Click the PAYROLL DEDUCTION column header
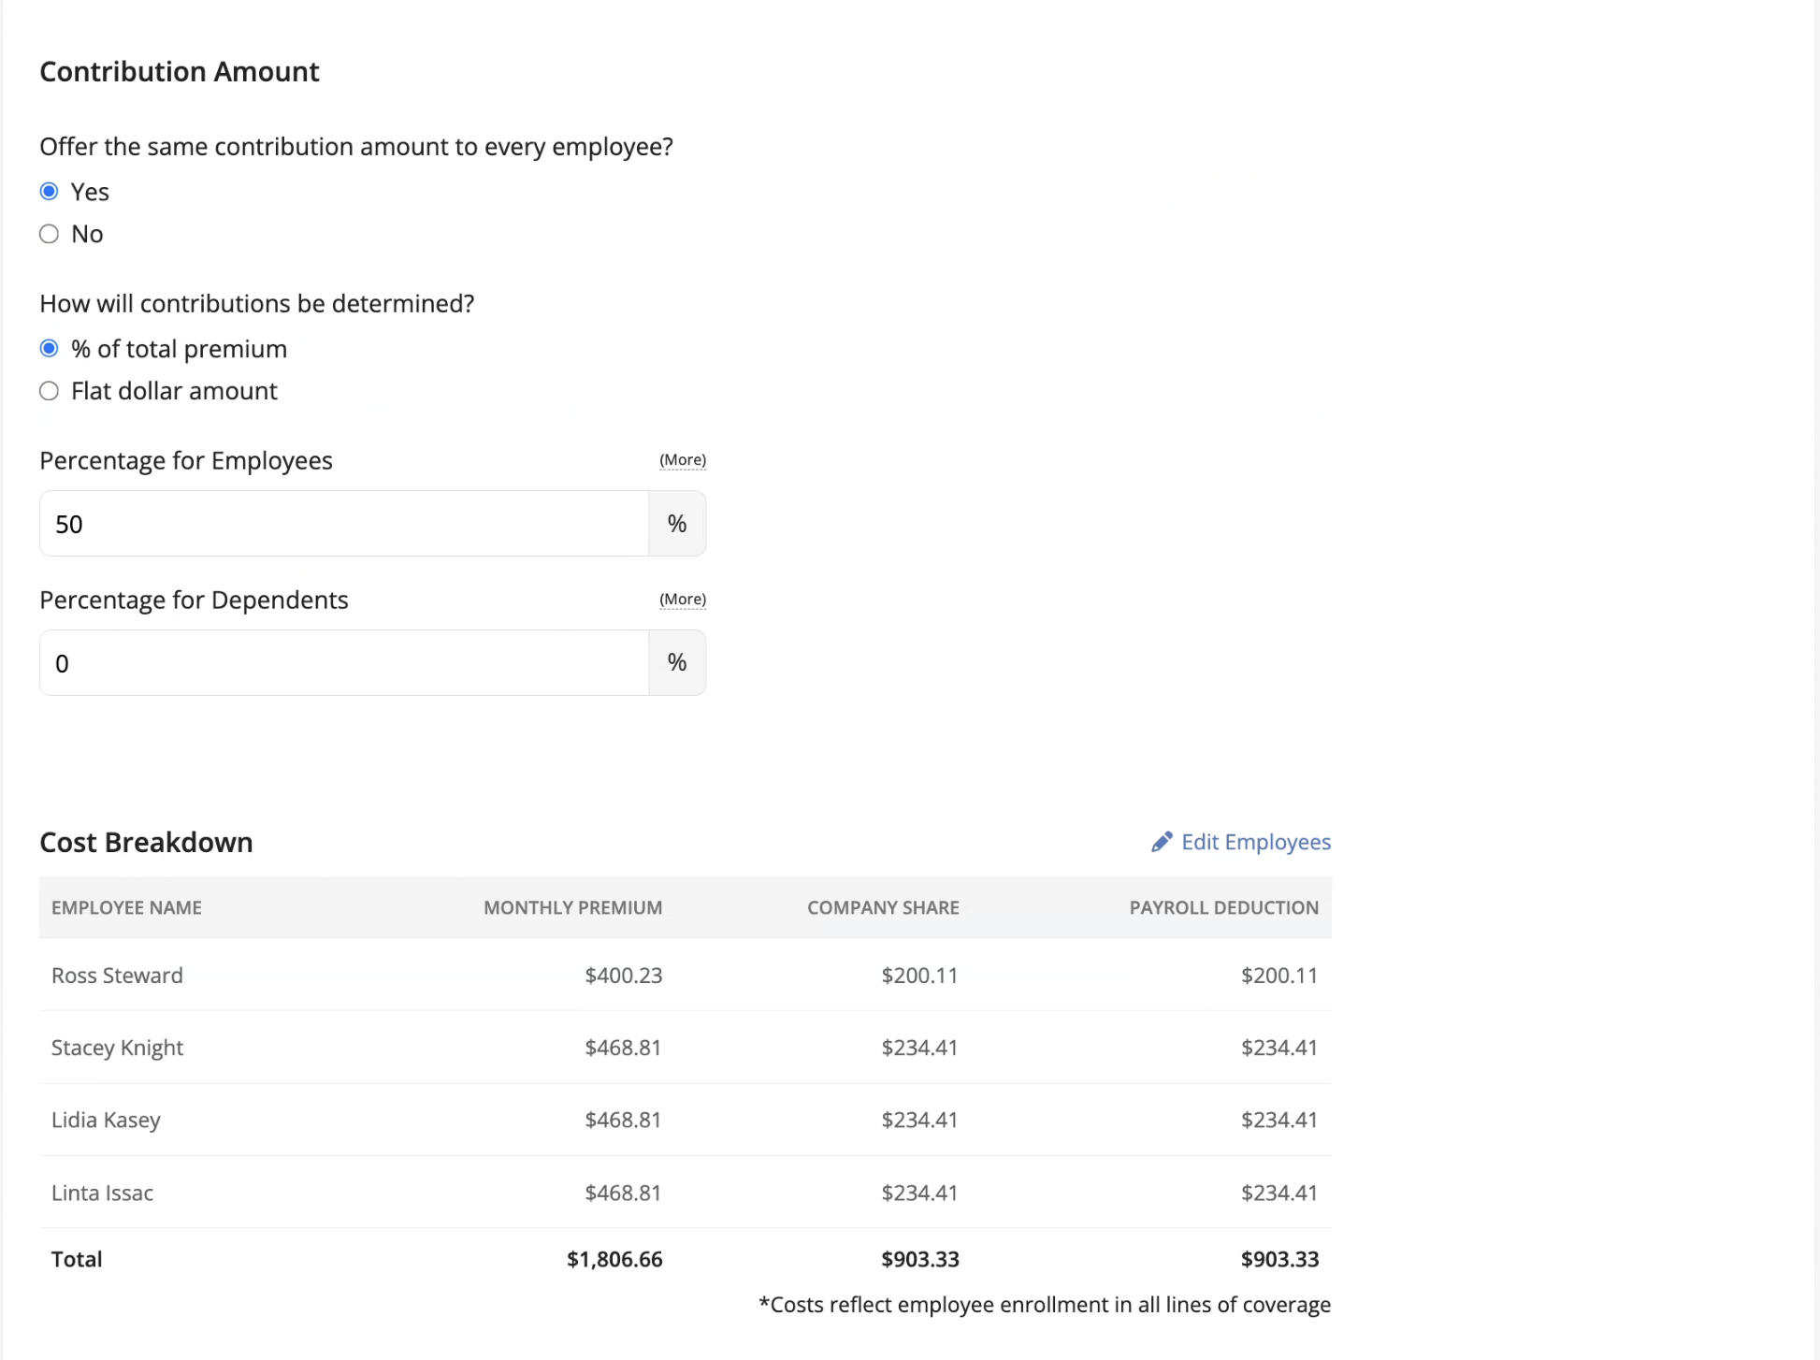Screen dimensions: 1820x1360 [1224, 908]
